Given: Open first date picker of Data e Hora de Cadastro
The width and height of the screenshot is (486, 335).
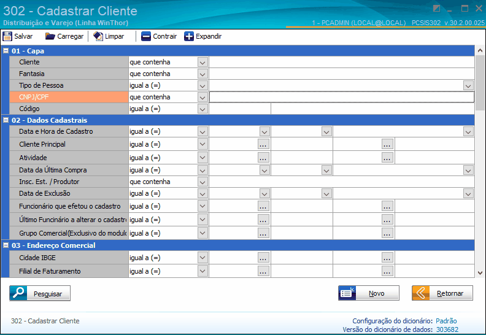Looking at the screenshot, I should [x=264, y=132].
